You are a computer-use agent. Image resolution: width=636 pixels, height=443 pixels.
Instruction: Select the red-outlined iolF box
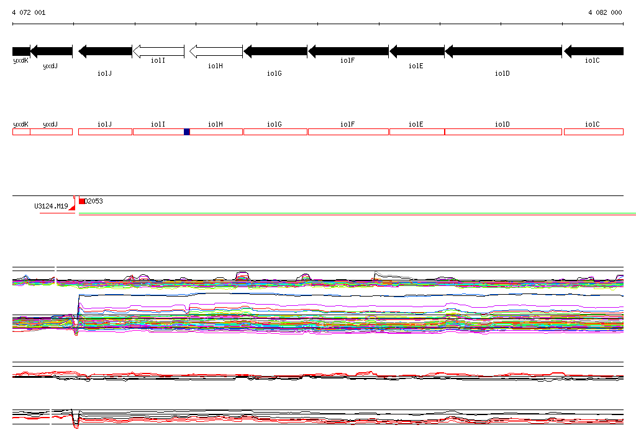coord(348,132)
